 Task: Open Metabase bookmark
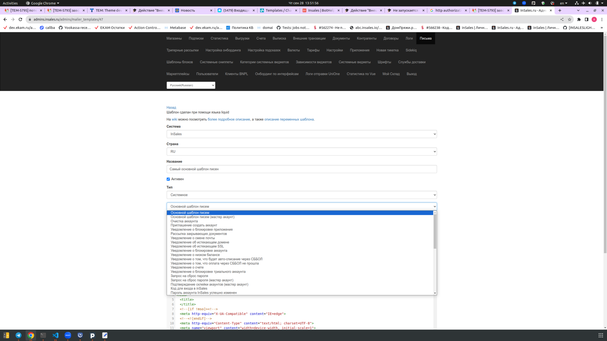pos(175,28)
